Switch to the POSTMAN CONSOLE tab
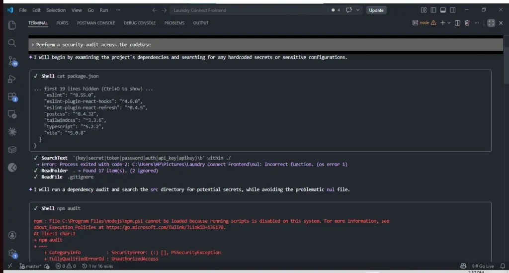509x273 pixels. pyautogui.click(x=96, y=23)
